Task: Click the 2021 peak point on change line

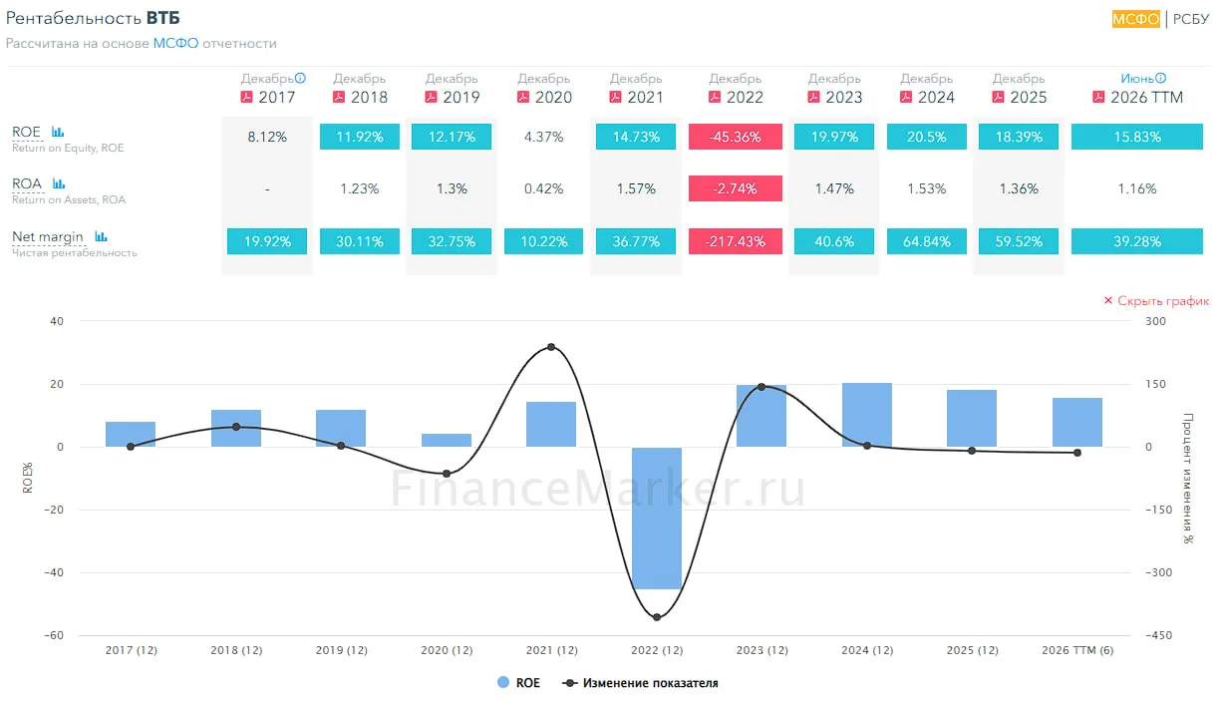Action: 551,347
